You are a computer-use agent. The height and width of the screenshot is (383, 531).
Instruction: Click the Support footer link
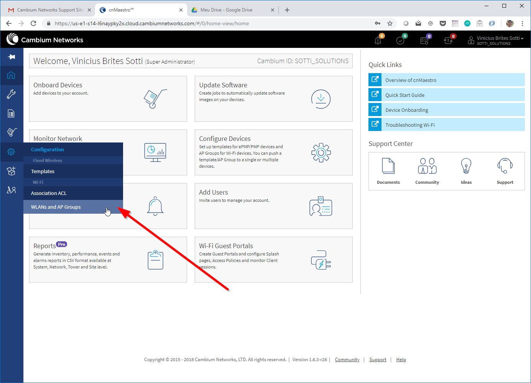(x=378, y=360)
